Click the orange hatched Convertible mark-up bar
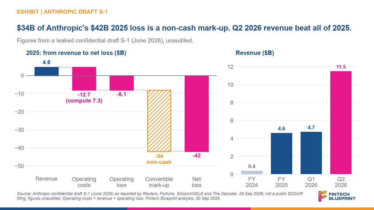 click(x=159, y=121)
